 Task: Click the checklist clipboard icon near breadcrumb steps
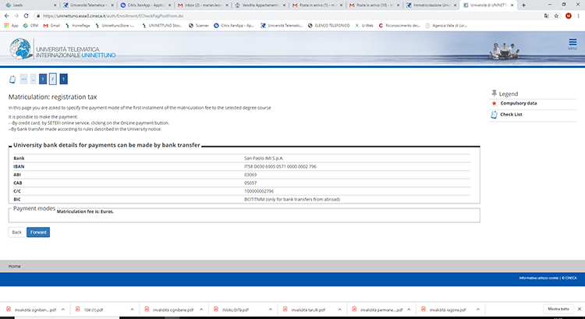tap(12, 79)
